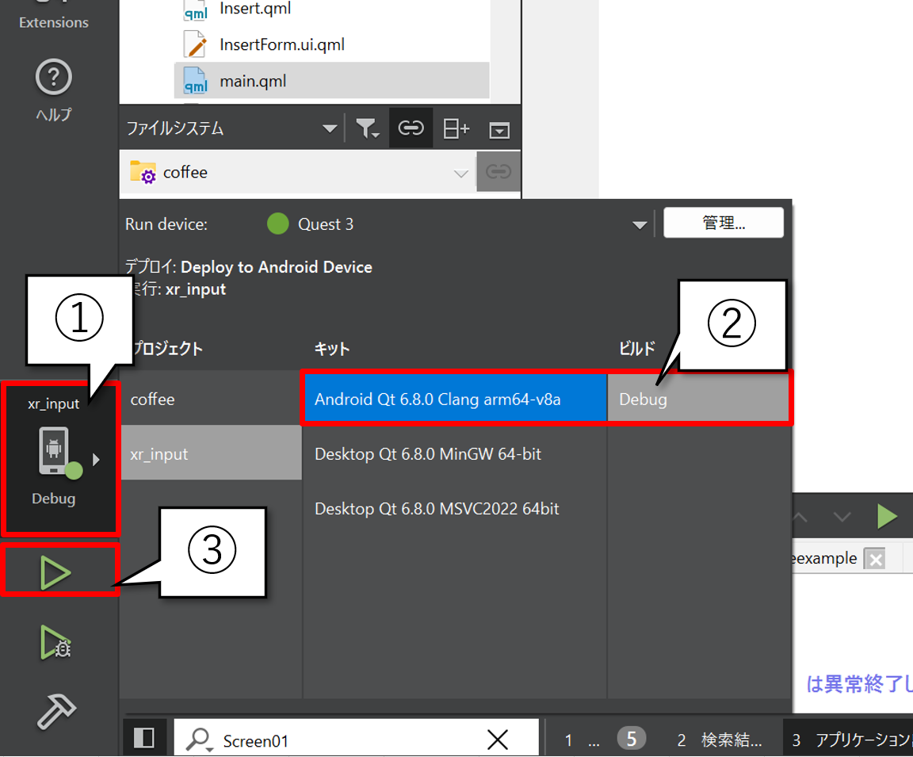
Task: Click the 管理... button
Action: (x=723, y=223)
